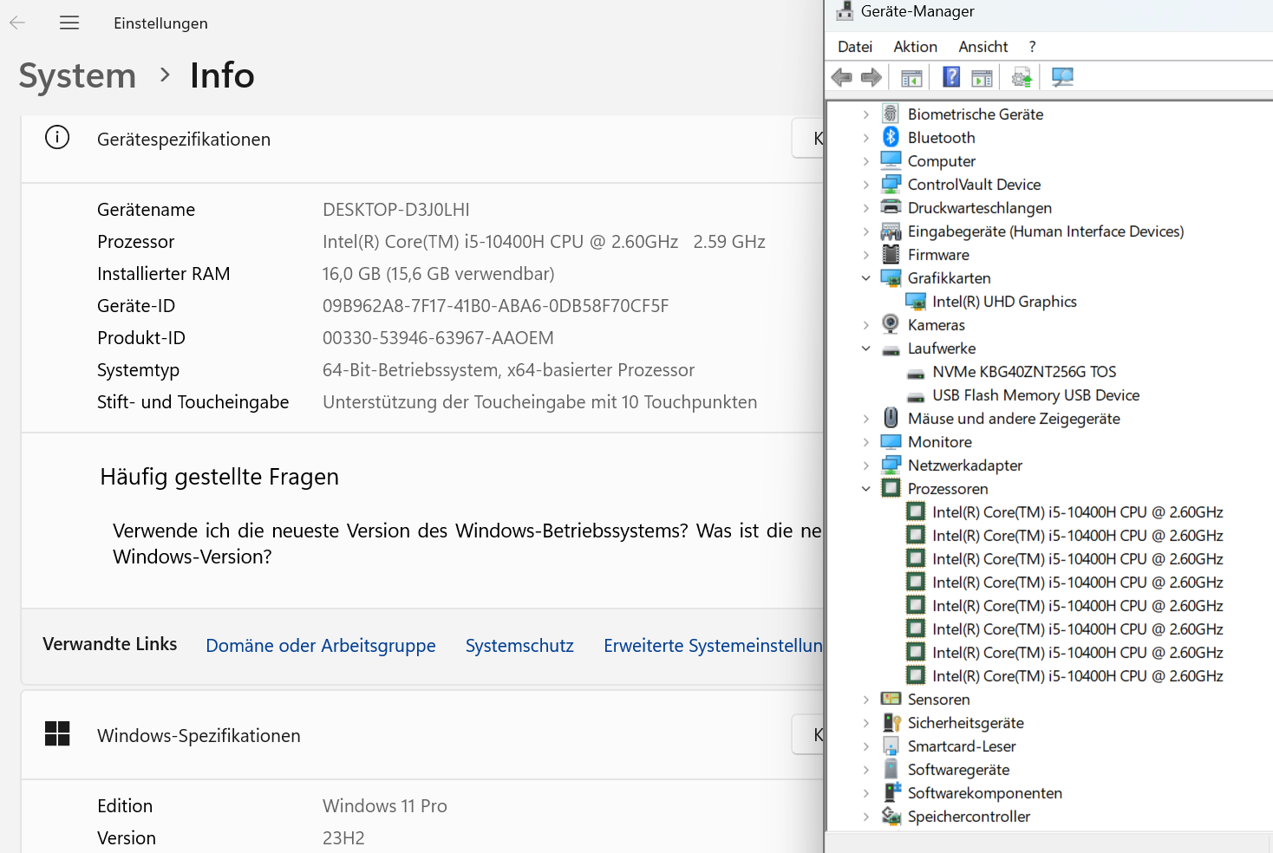Click the grey Back arrow in Geräte-Manager toolbar
1273x853 pixels.
coord(841,77)
